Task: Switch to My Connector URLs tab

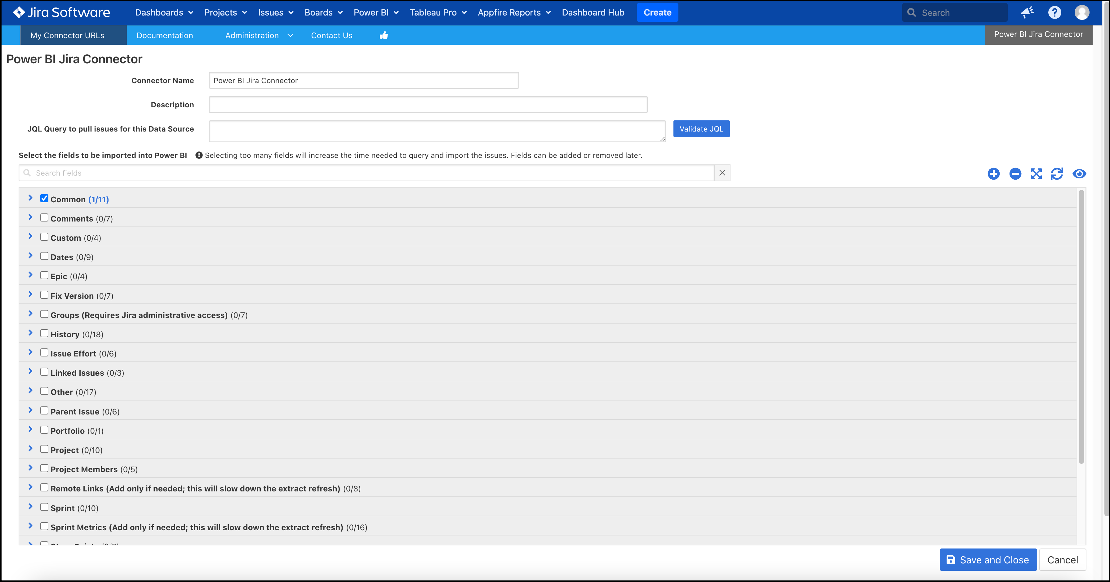Action: click(73, 35)
